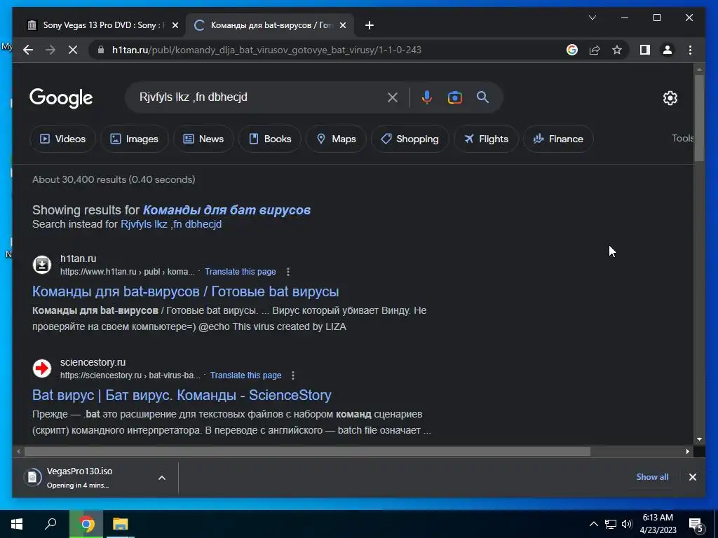Image resolution: width=718 pixels, height=538 pixels.
Task: Open Chrome tab search dropdown
Action: pos(592,18)
